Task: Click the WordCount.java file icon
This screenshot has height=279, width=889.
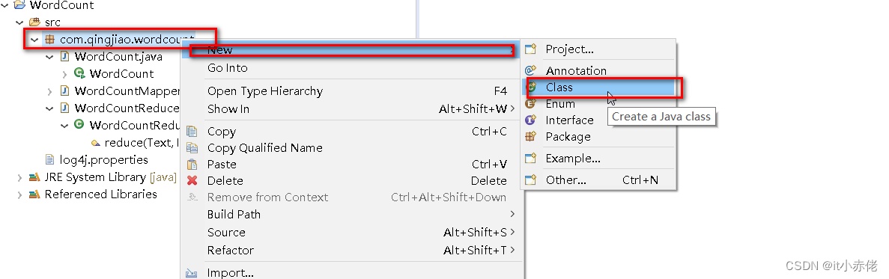Action: pos(64,57)
